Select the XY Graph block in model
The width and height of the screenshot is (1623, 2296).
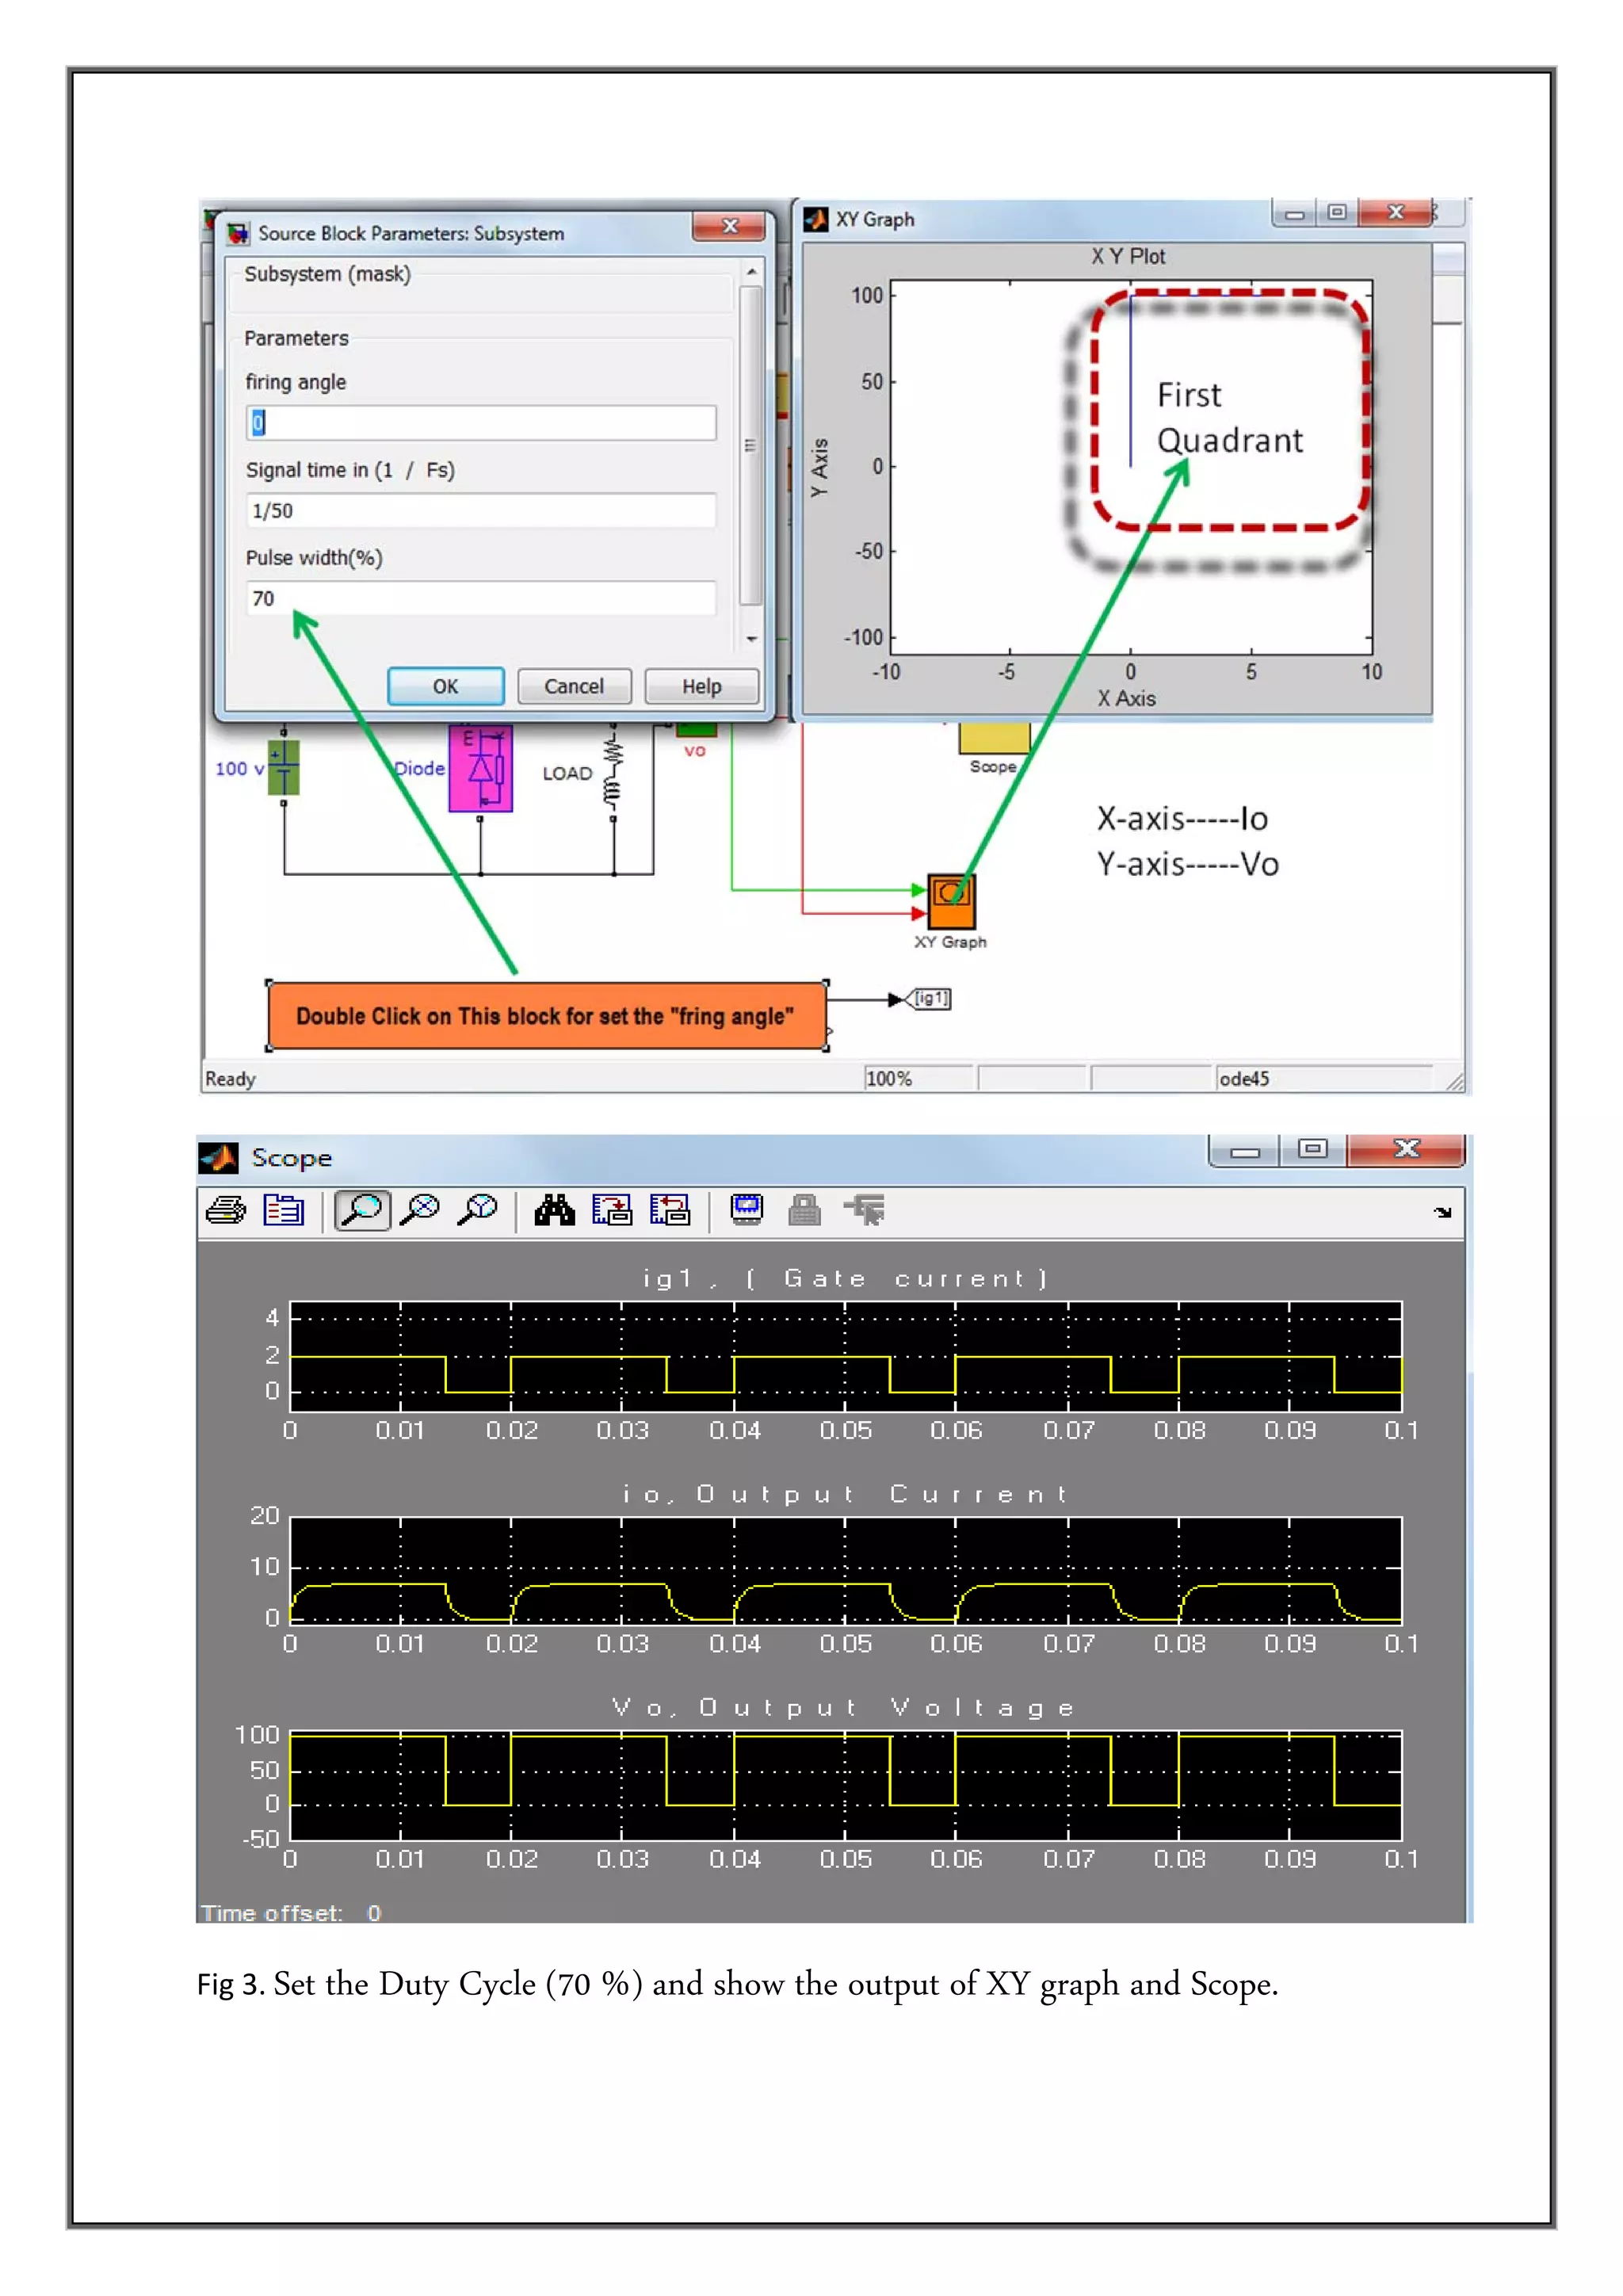point(951,902)
